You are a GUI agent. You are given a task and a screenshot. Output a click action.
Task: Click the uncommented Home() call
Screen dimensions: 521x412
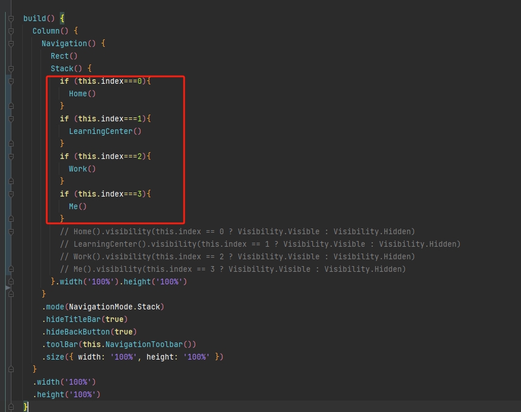pyautogui.click(x=83, y=93)
